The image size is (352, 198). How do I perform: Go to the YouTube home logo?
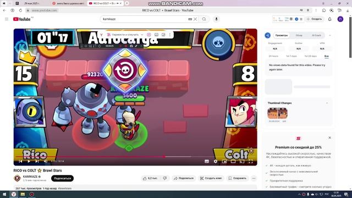tap(22, 19)
